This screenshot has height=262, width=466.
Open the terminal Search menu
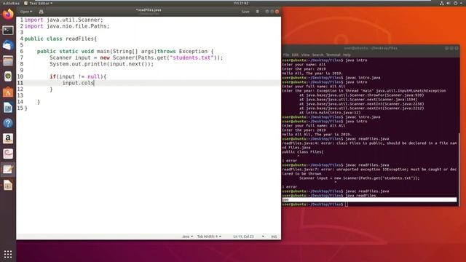point(317,55)
